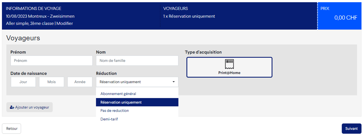Choose the highlighted Réservation uniquement option
This screenshot has width=364, height=137.
pos(121,102)
